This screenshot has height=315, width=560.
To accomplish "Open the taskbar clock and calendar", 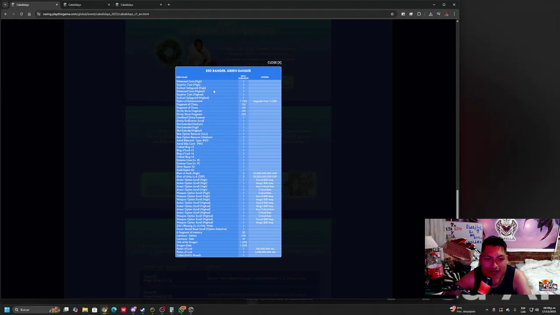I will point(549,310).
